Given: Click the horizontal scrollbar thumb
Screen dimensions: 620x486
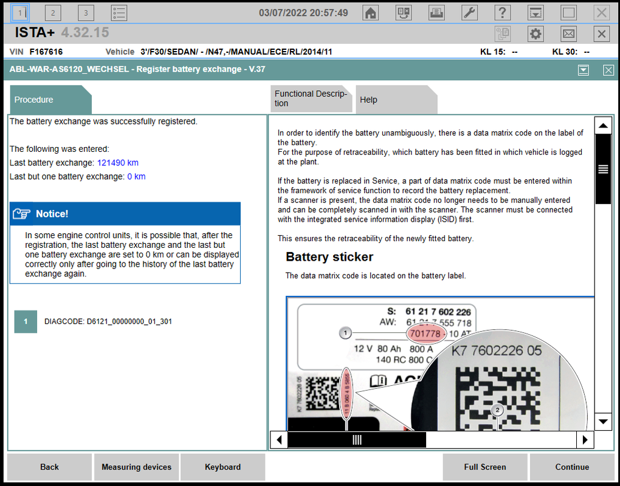Looking at the screenshot, I should (357, 440).
